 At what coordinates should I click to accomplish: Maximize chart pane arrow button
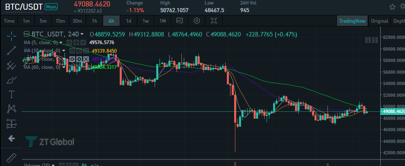(x=375, y=40)
